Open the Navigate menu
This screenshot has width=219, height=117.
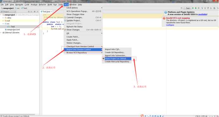pyautogui.click(x=19, y=5)
